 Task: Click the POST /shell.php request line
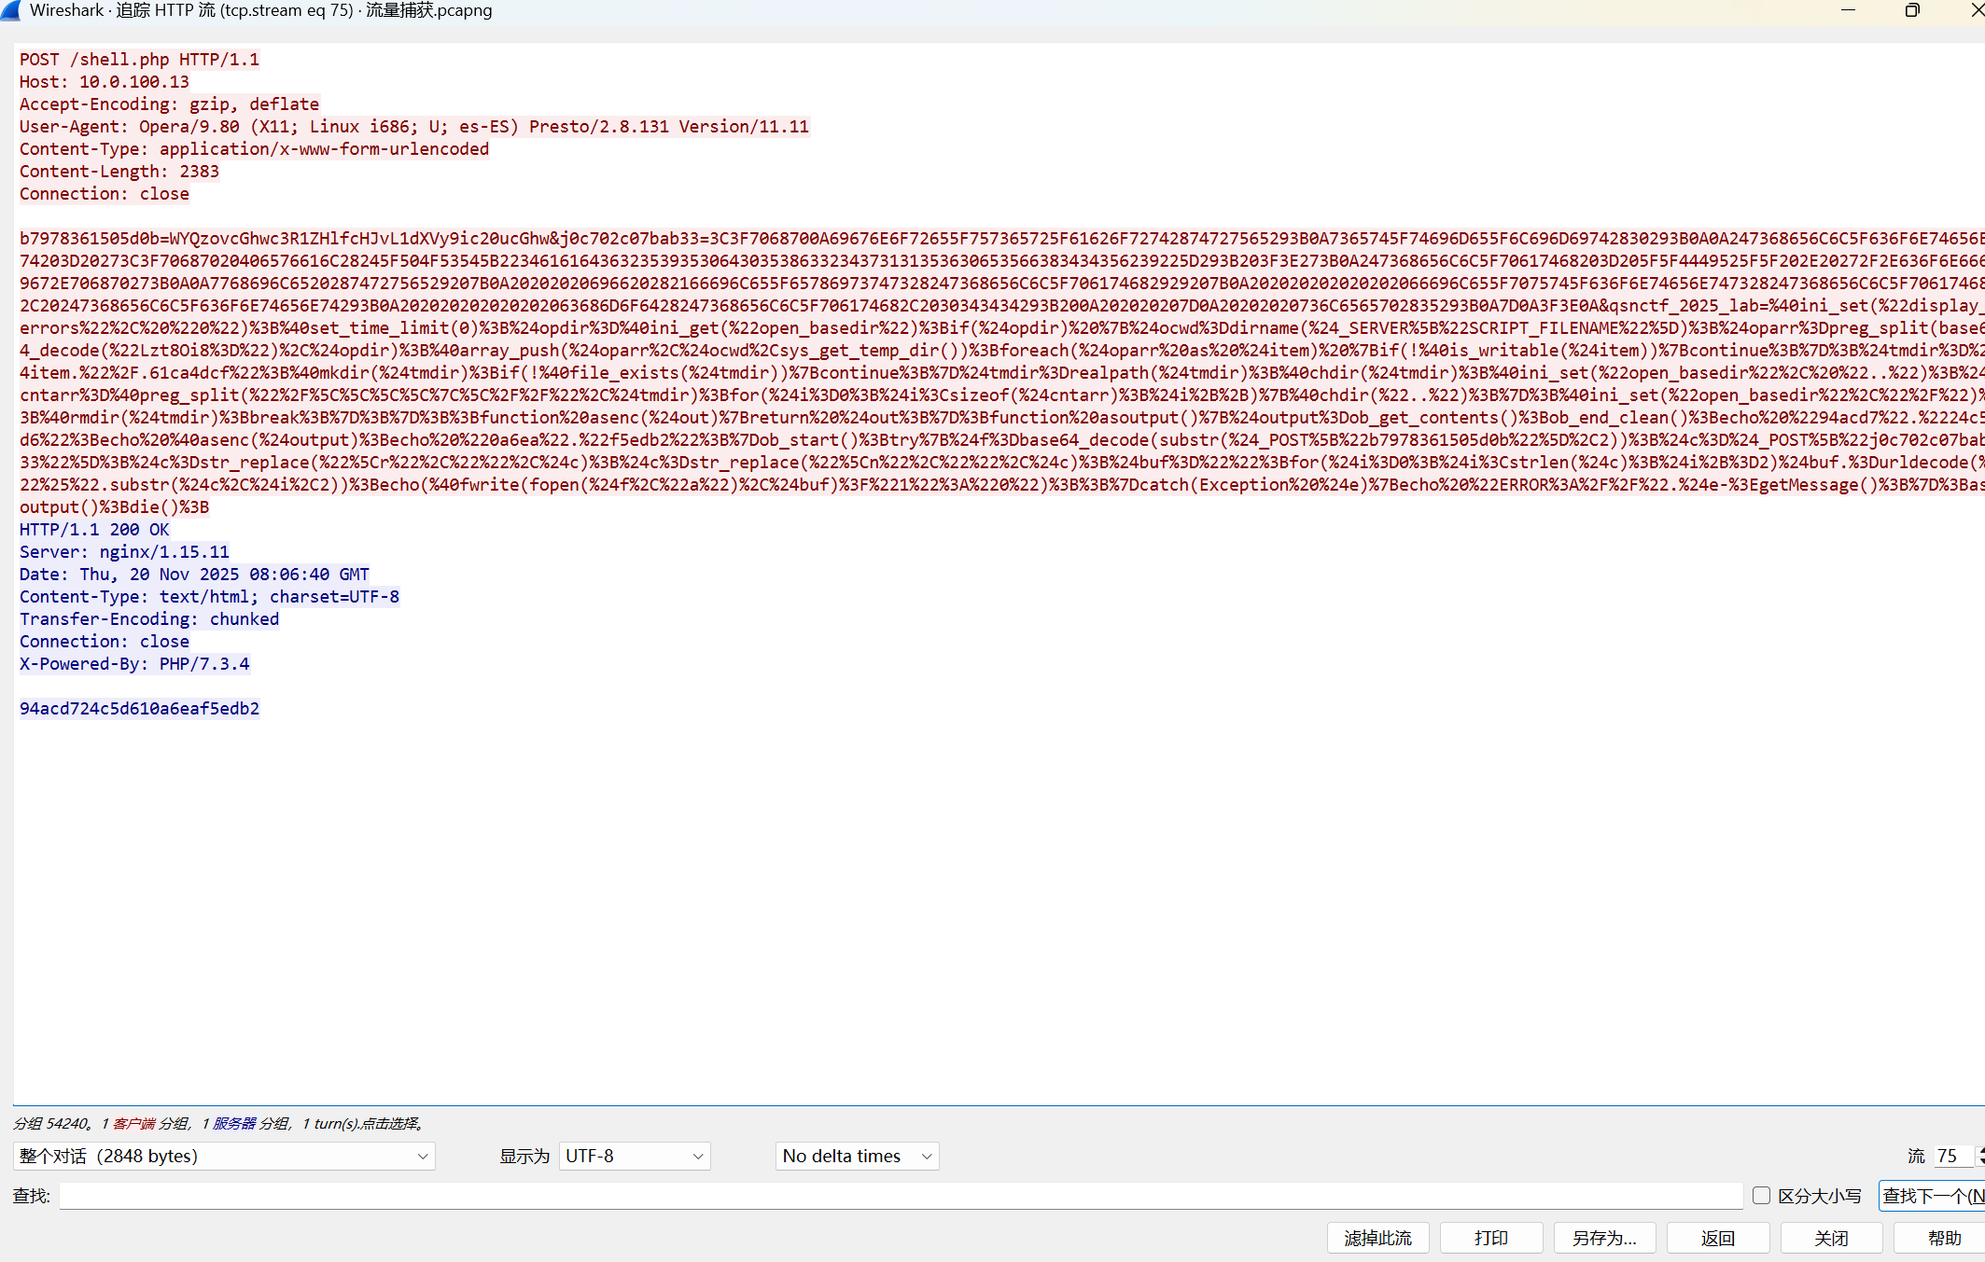139,60
